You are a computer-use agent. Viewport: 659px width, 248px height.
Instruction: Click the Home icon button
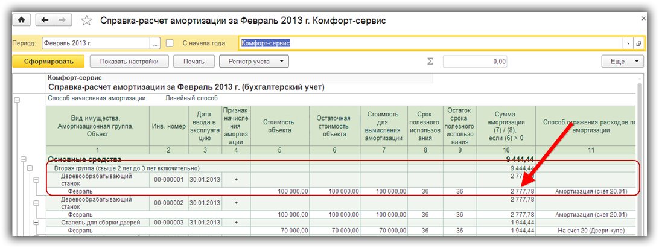click(x=22, y=20)
